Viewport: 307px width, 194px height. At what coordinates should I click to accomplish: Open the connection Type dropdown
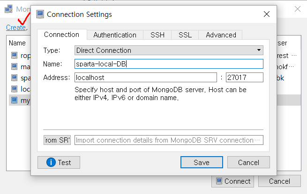(x=169, y=50)
